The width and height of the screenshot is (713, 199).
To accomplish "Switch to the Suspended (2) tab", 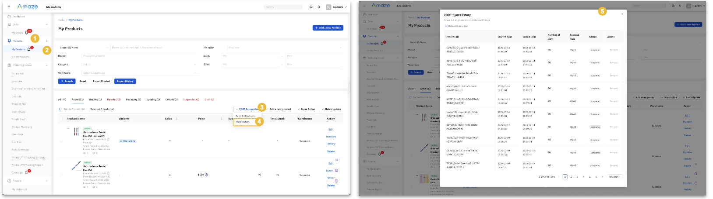I will point(191,99).
